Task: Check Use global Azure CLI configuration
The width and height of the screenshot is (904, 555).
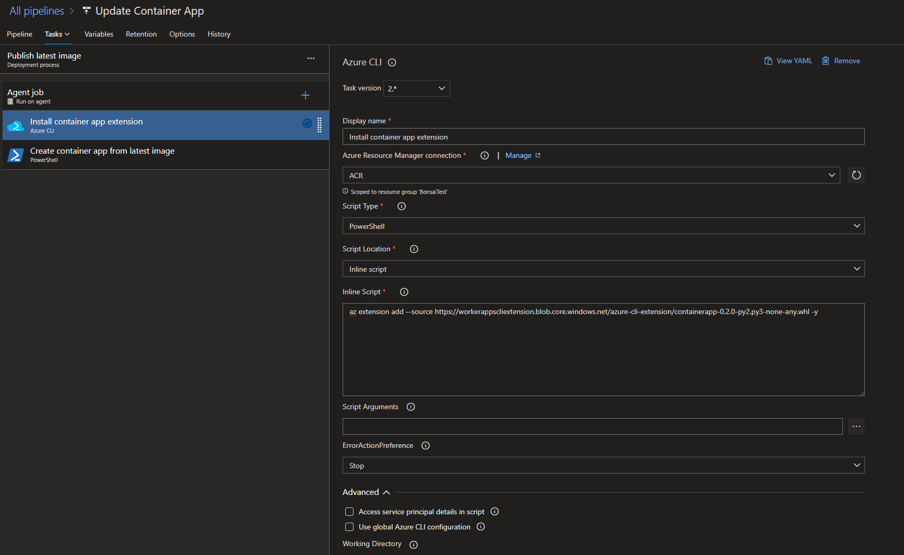Action: point(349,527)
